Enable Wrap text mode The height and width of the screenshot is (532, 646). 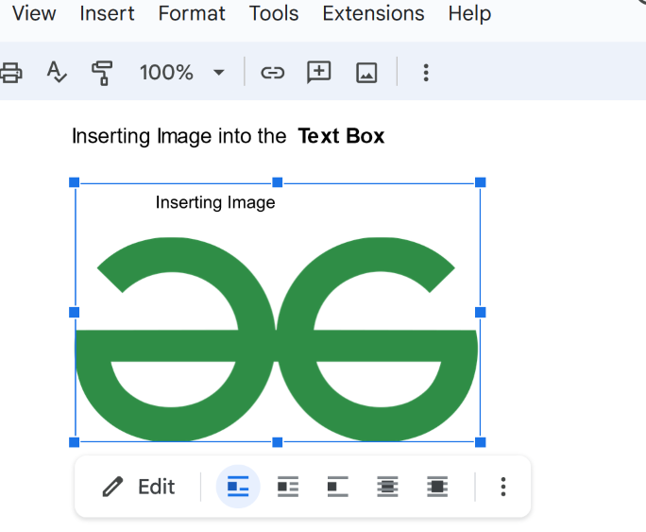tap(288, 487)
